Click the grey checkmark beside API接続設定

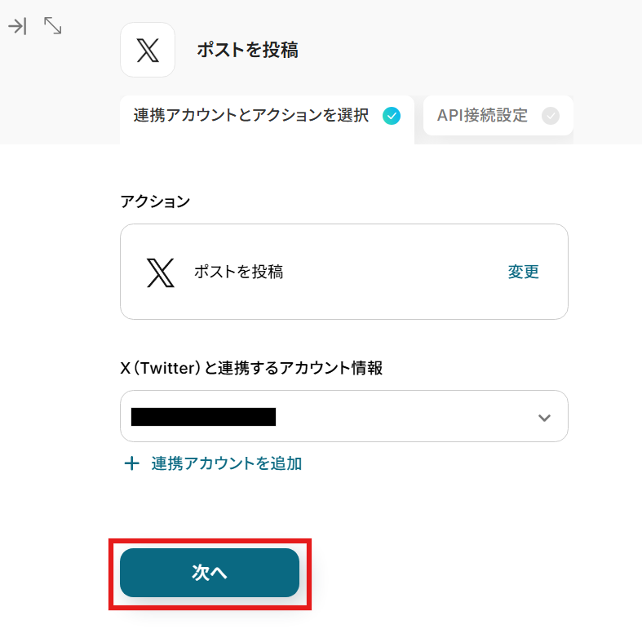coord(551,116)
